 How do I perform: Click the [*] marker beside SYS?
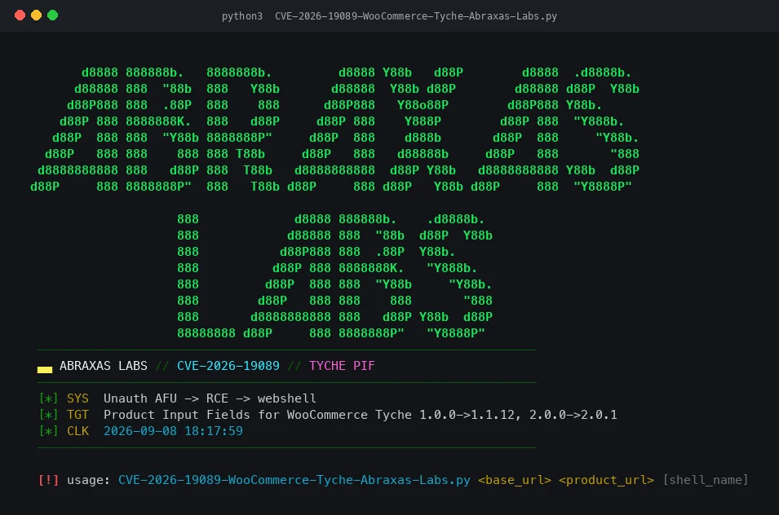click(x=49, y=398)
